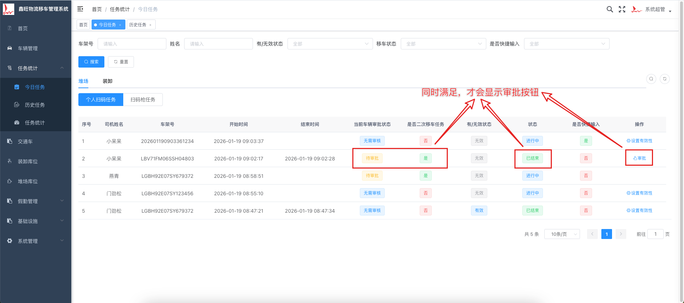This screenshot has width=684, height=303.
Task: Switch to the 首页 page tab
Action: click(x=83, y=25)
